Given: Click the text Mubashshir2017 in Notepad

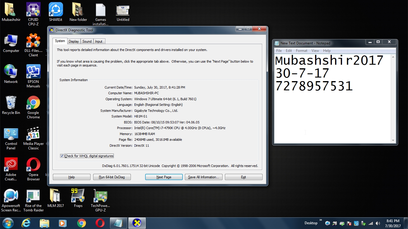Looking at the screenshot, I should click(x=329, y=61).
